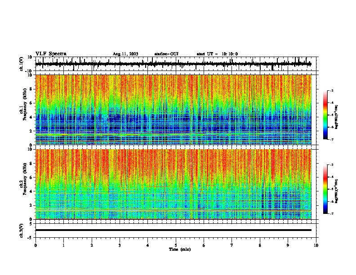
Task: Click the ch.2 frequency axis '6' tick label
Action: point(31,177)
